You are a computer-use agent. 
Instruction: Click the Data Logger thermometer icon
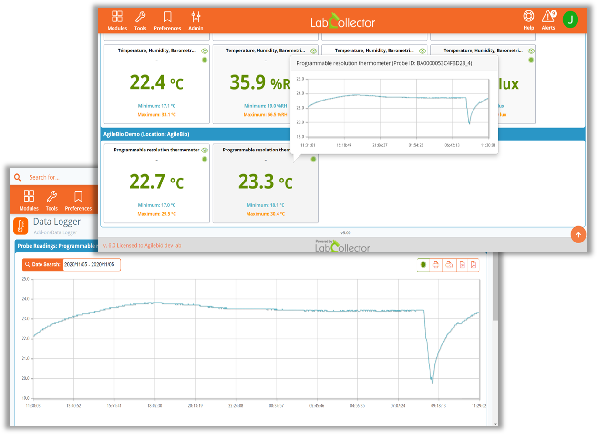coord(21,226)
